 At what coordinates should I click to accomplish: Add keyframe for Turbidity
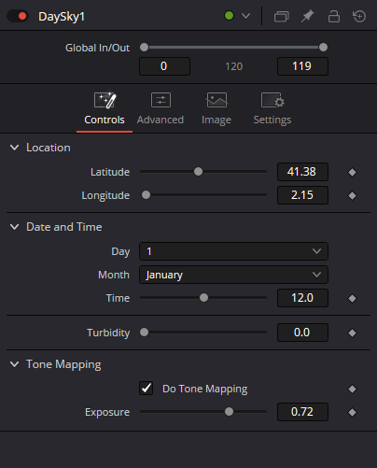352,333
